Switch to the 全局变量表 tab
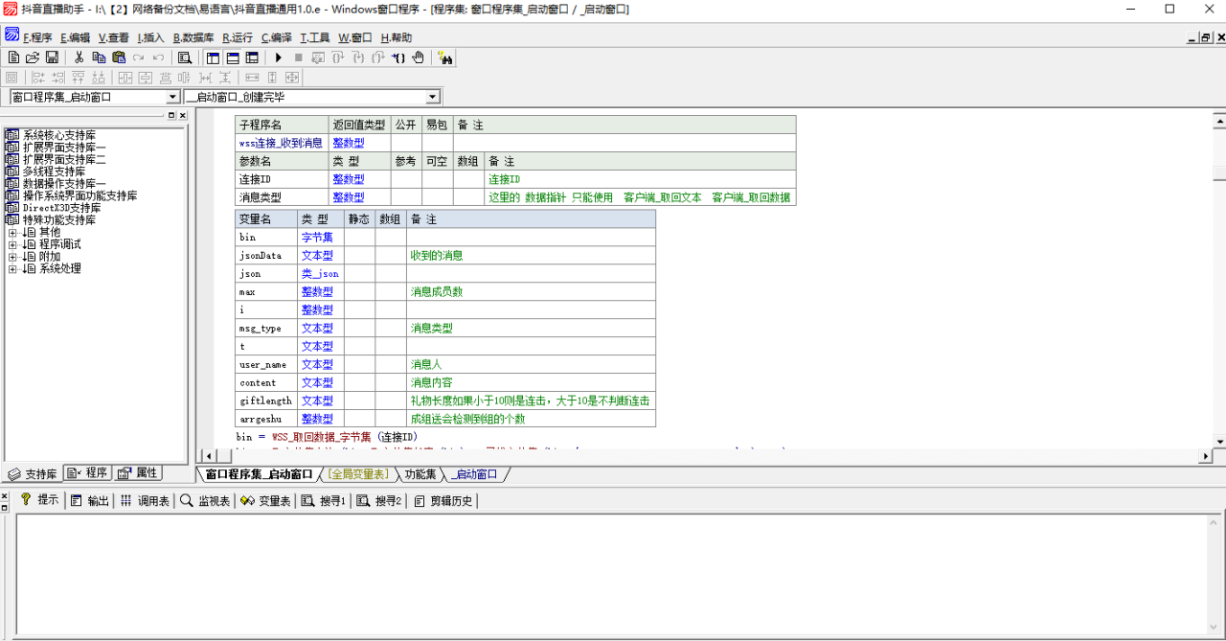The height and width of the screenshot is (641, 1226). pyautogui.click(x=358, y=474)
